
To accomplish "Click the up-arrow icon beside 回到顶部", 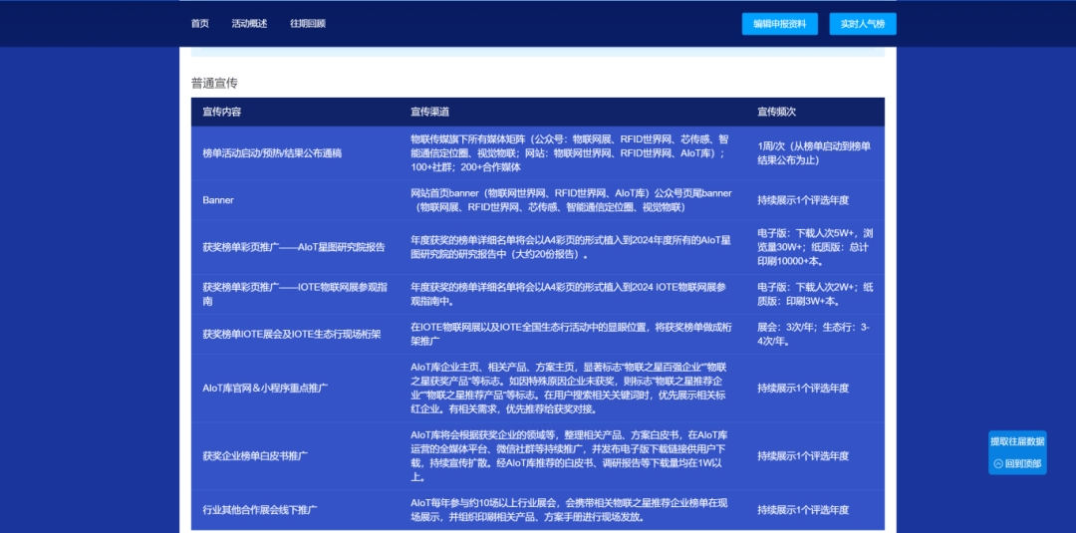I will (997, 463).
